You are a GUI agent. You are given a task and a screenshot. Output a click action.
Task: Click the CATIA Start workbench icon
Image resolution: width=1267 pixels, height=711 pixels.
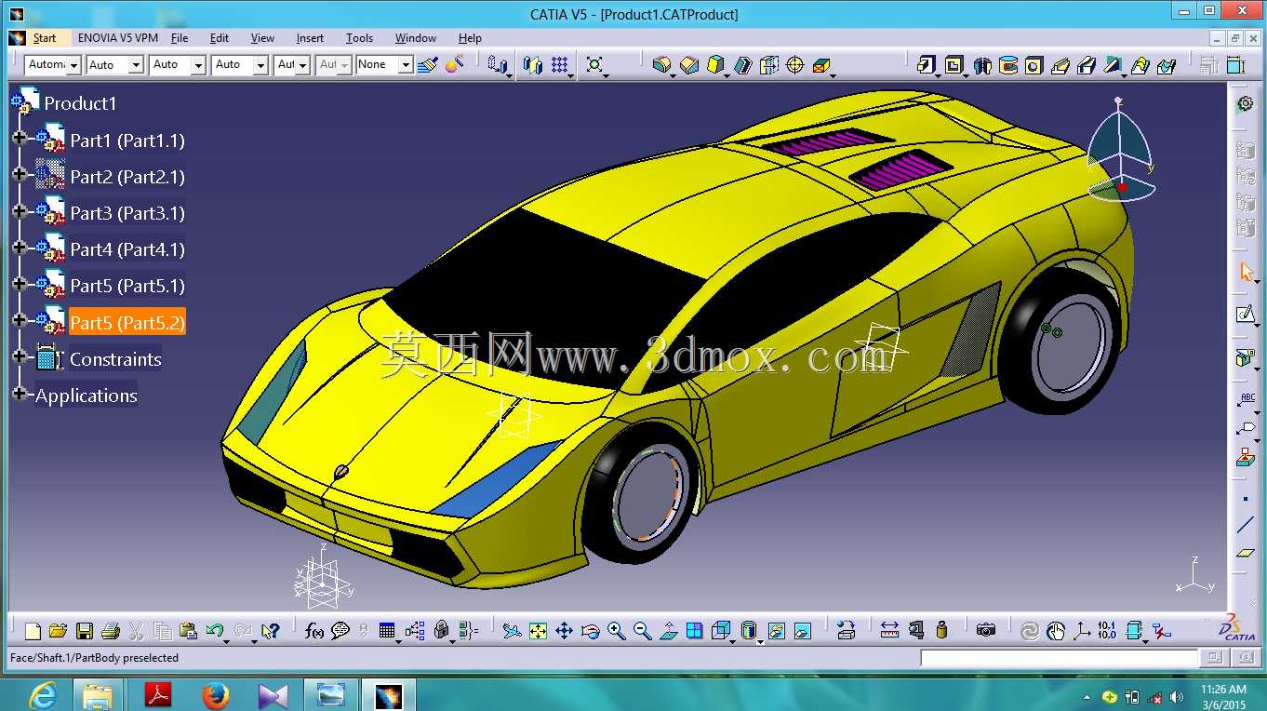(x=17, y=38)
